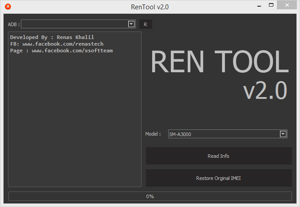Click the Model : label
This screenshot has width=300, height=207.
(x=153, y=134)
